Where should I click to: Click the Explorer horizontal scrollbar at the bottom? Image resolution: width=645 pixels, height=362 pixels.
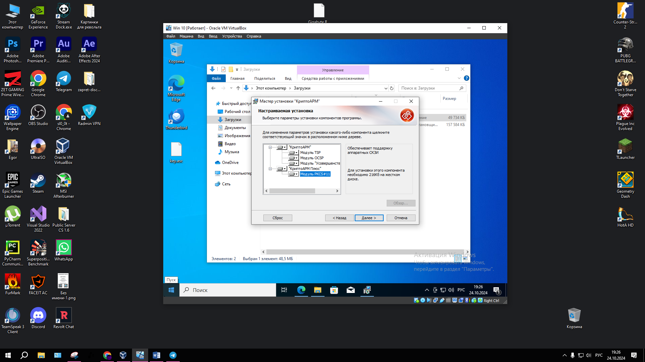point(365,252)
